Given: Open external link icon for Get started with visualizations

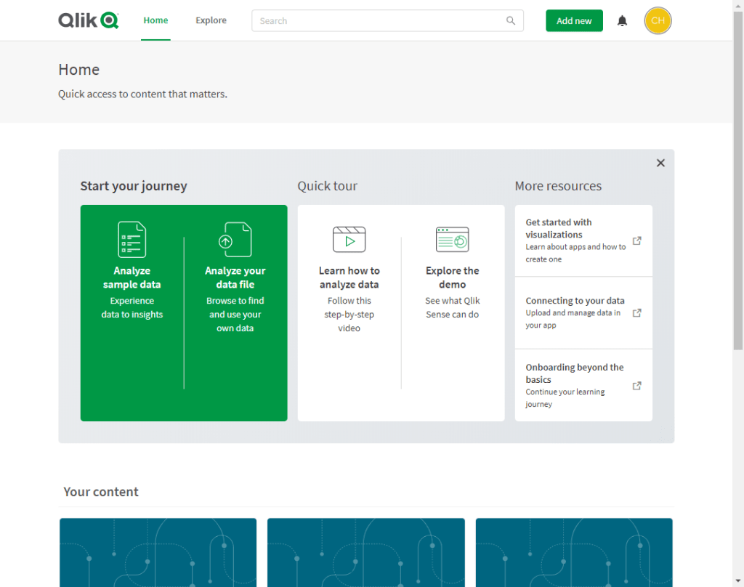Looking at the screenshot, I should (636, 240).
